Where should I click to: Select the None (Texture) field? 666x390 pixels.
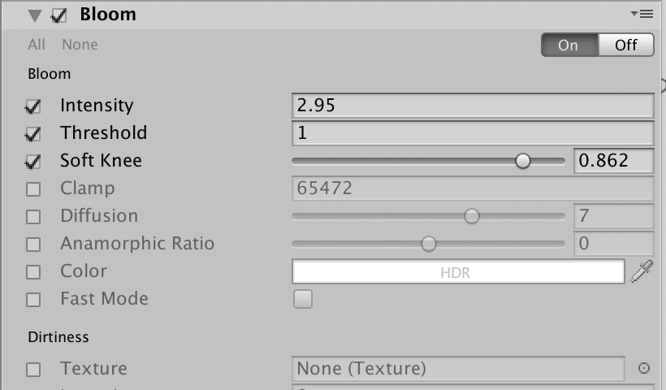458,369
